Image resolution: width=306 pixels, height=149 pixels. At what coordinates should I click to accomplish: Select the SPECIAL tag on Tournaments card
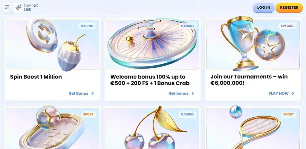(287, 26)
